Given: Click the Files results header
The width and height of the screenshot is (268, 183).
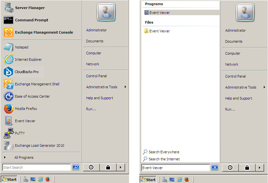Looking at the screenshot, I should [149, 22].
